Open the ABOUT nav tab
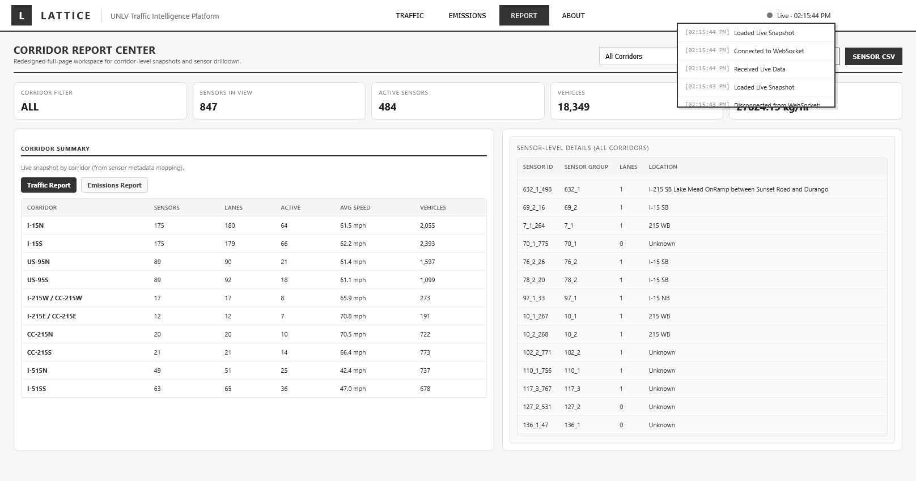Screen dimensions: 916x481 click(x=573, y=16)
